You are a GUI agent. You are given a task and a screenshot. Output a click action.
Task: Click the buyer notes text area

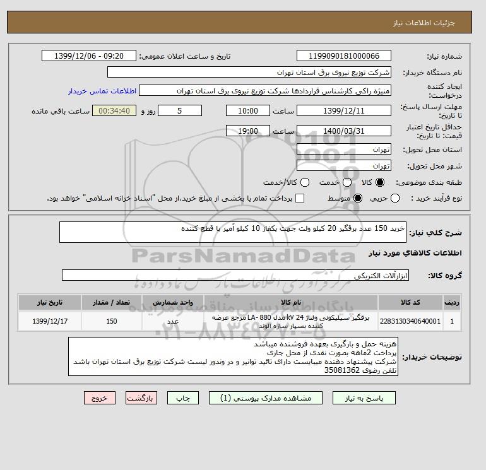tap(233, 356)
